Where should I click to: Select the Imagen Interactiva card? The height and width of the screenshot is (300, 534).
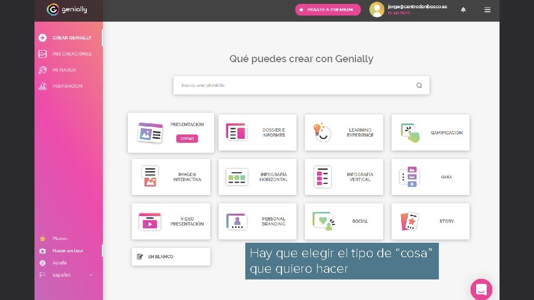coord(171,177)
